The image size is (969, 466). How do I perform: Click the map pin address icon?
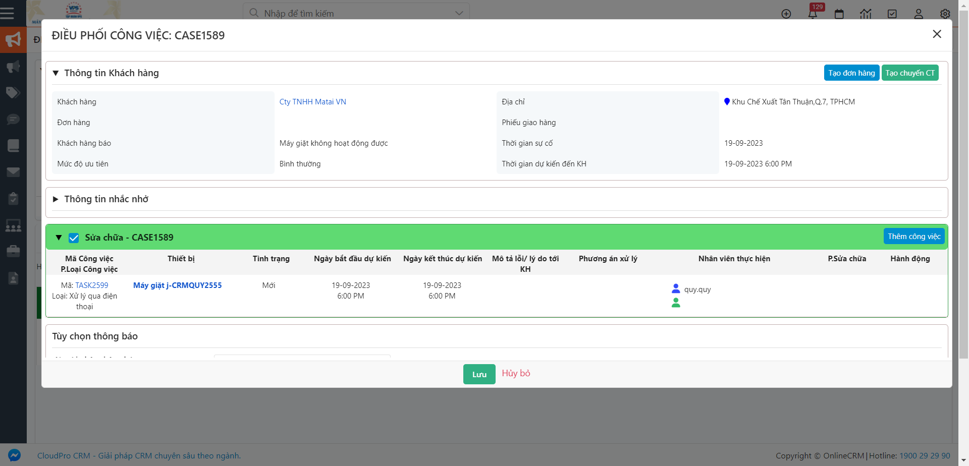[727, 102]
